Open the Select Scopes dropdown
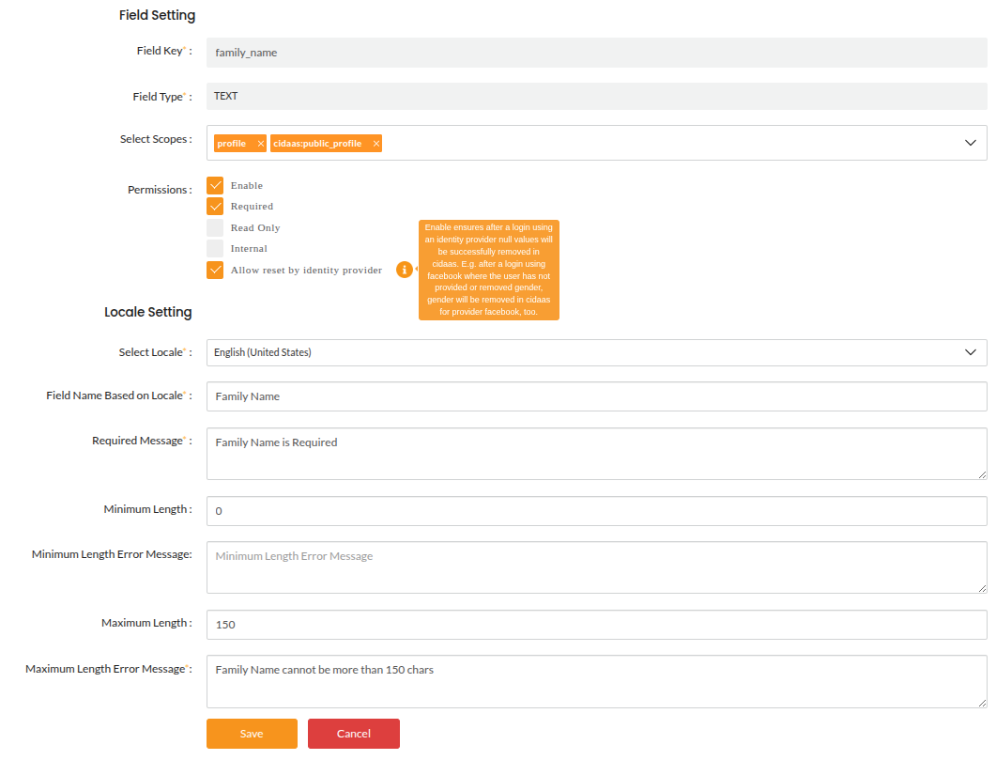The width and height of the screenshot is (996, 760). coord(971,143)
